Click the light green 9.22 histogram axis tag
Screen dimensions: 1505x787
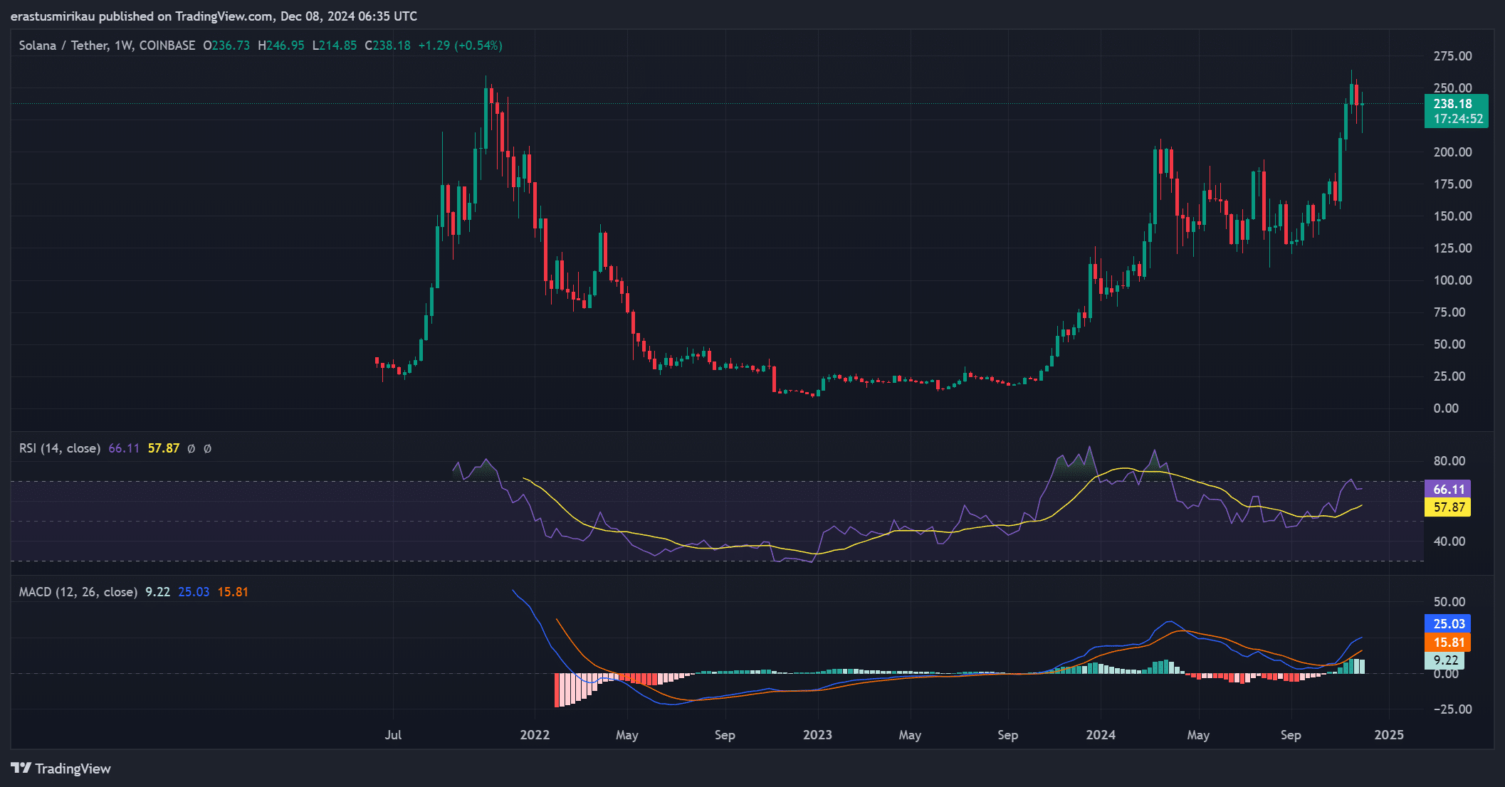[1445, 660]
